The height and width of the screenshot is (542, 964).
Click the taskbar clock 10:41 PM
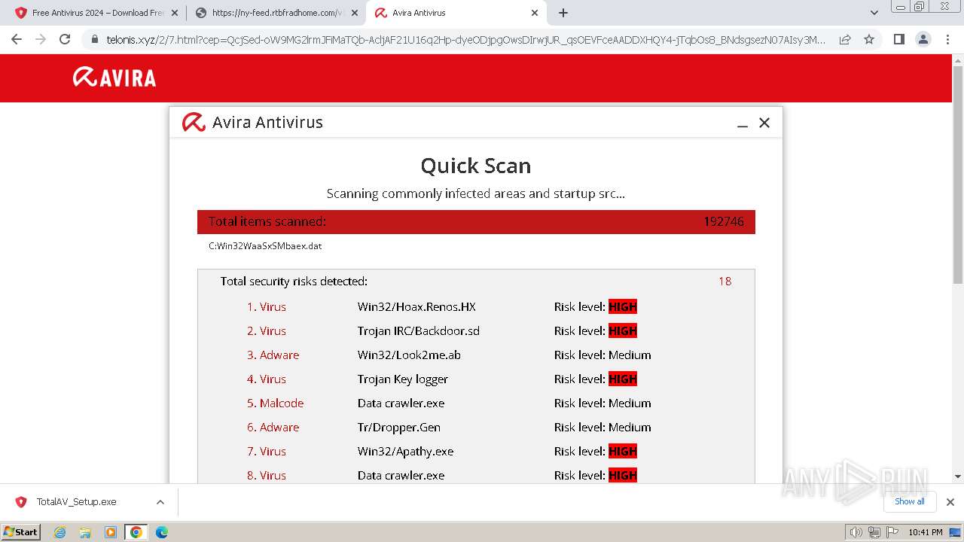click(x=925, y=532)
